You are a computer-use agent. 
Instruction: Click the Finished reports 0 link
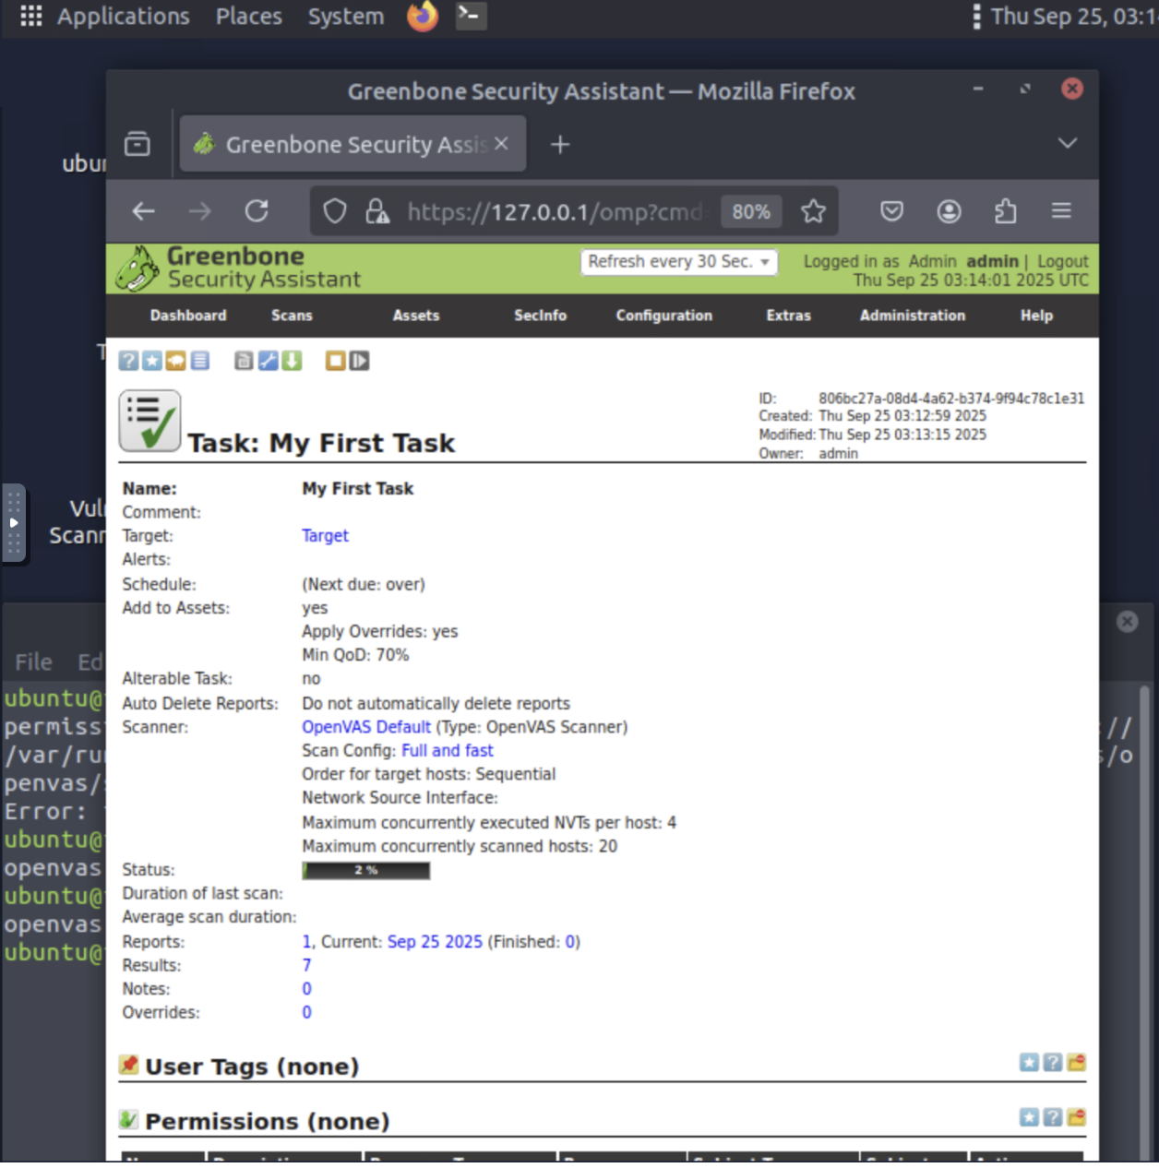[x=570, y=942]
